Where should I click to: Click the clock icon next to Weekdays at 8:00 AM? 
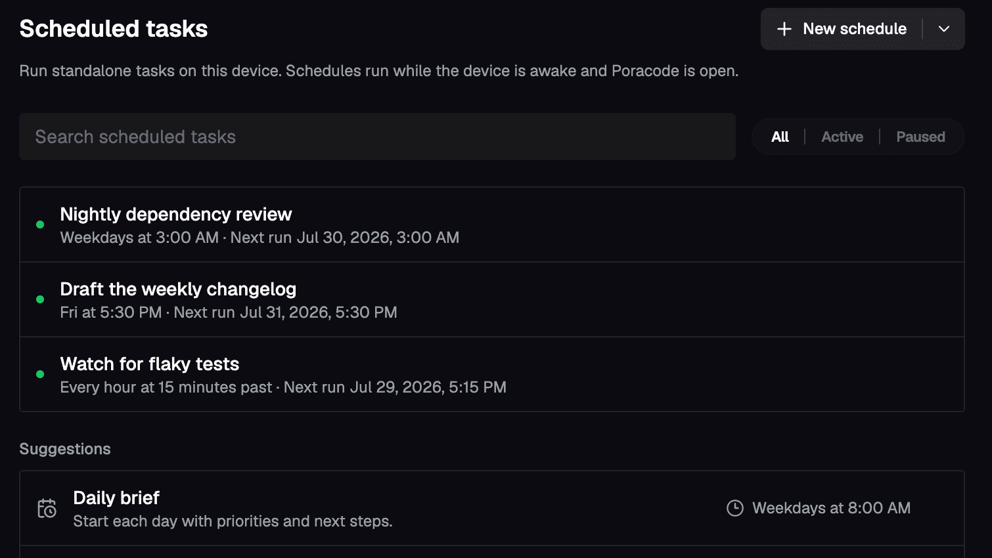[x=735, y=508]
